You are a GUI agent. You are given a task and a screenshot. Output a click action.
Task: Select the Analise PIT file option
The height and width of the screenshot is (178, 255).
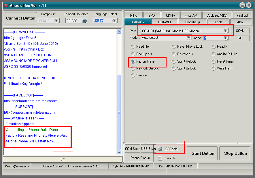[x=214, y=54]
